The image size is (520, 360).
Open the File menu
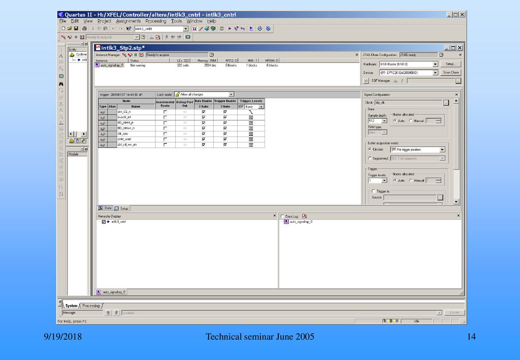tap(62, 21)
